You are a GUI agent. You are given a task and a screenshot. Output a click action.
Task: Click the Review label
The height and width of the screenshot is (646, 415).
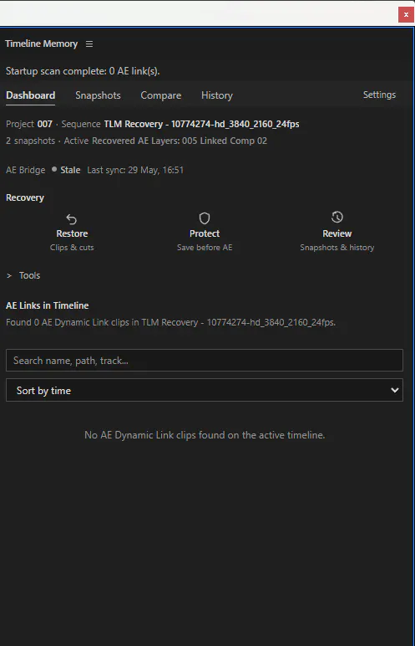coord(337,233)
